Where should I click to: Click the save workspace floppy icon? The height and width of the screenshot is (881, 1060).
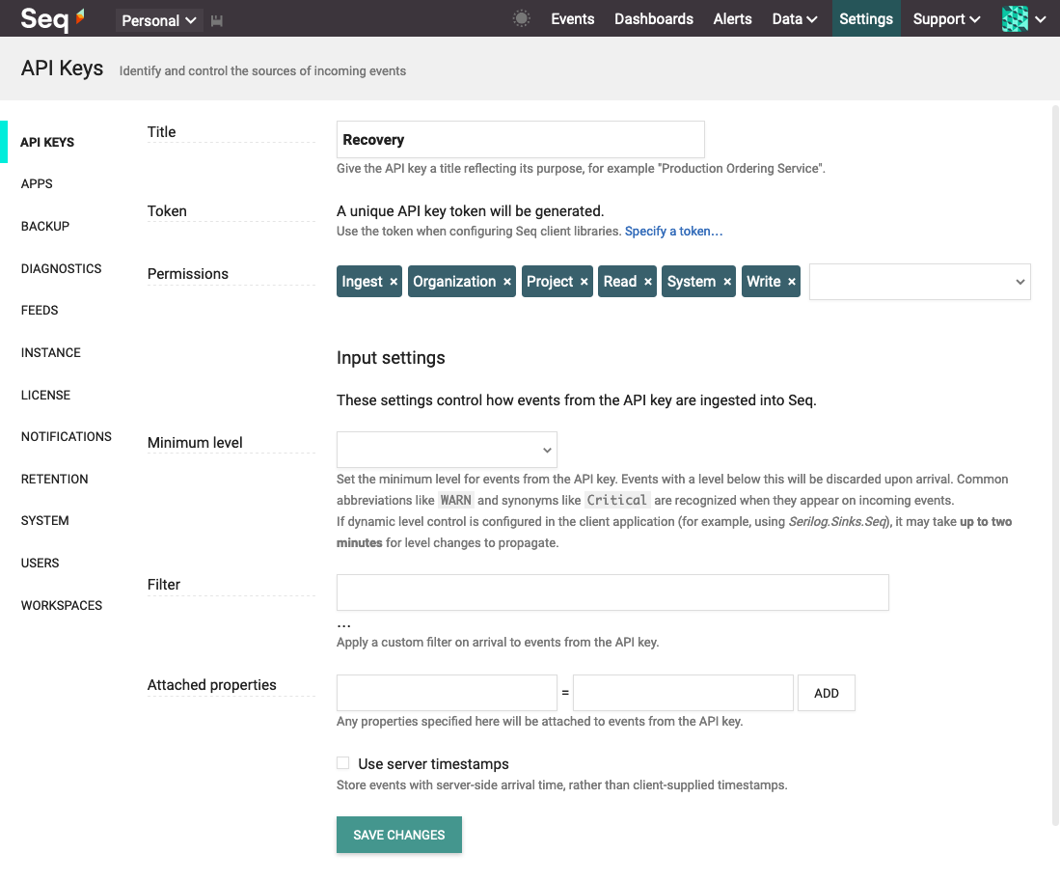pos(216,21)
